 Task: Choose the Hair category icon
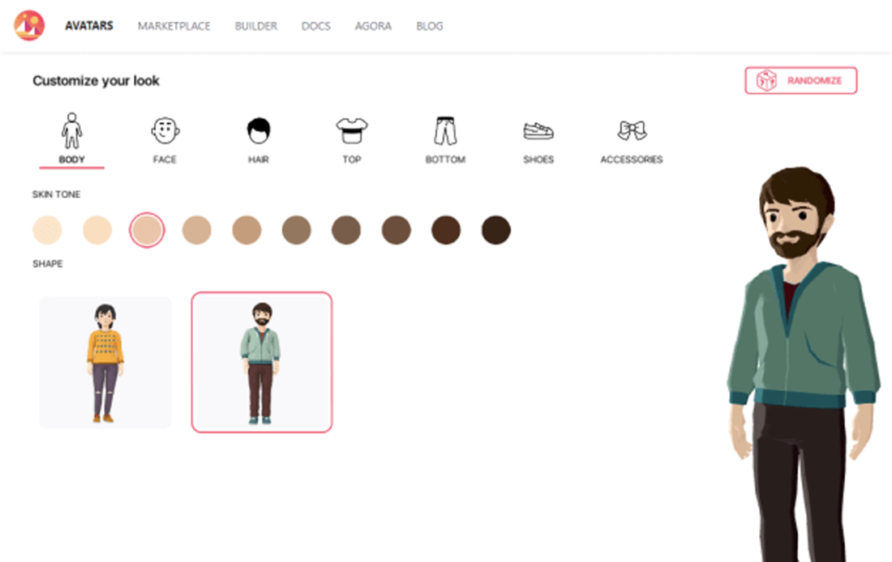(x=259, y=130)
